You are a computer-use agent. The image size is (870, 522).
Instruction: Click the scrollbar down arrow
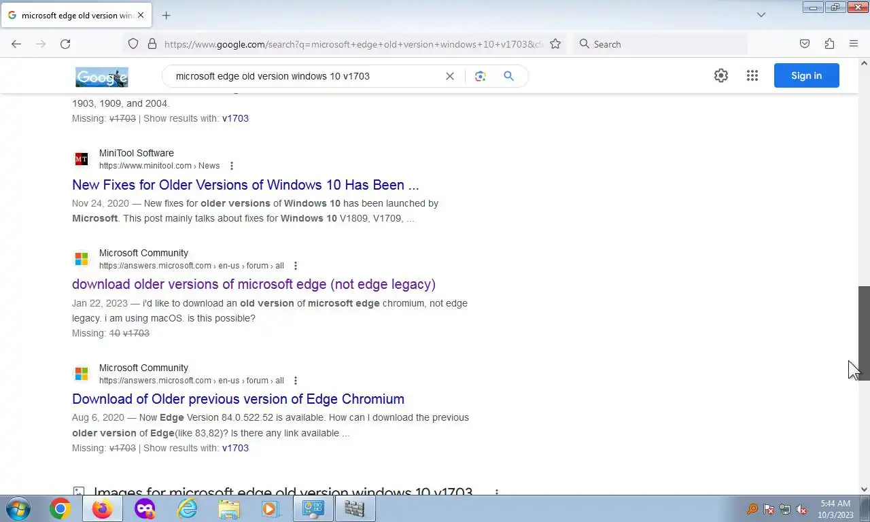click(x=864, y=489)
